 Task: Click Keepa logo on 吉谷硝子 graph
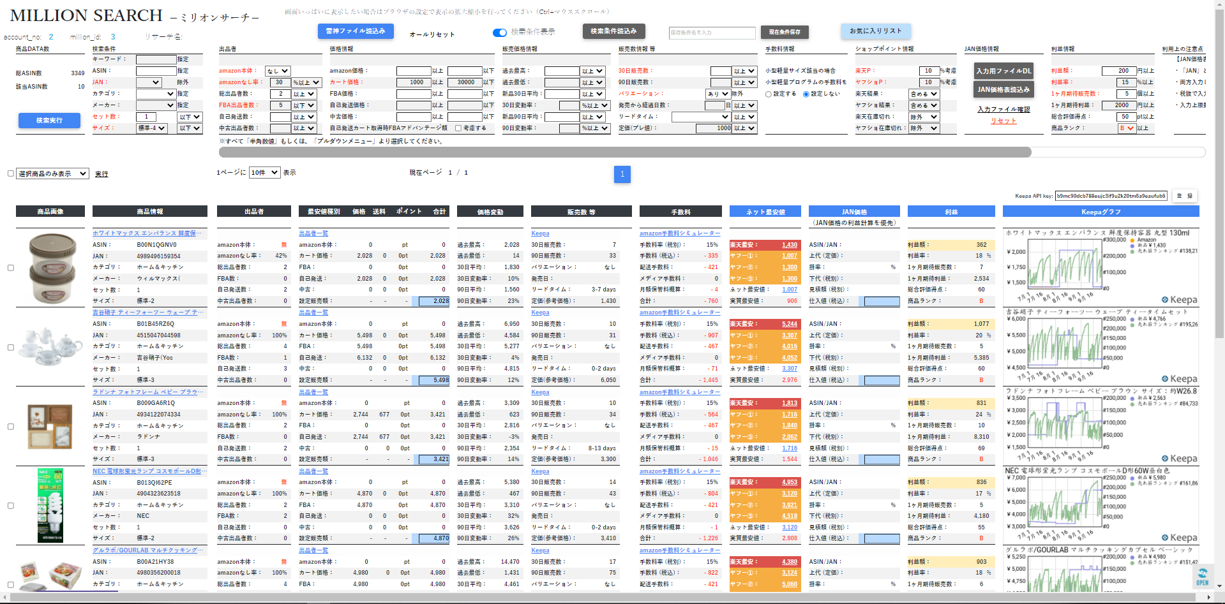click(x=1179, y=379)
